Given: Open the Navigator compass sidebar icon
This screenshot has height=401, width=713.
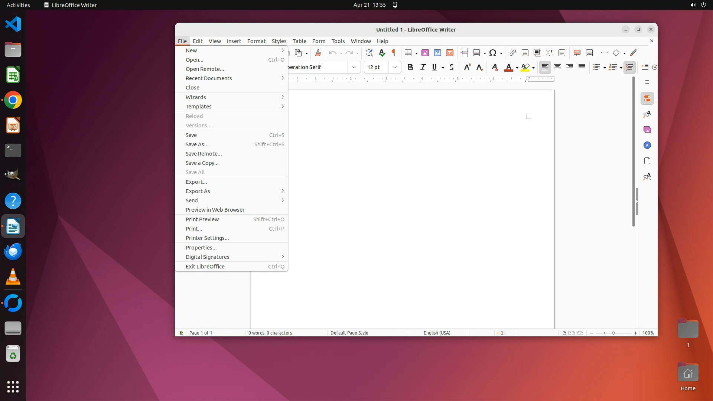Looking at the screenshot, I should [647, 145].
